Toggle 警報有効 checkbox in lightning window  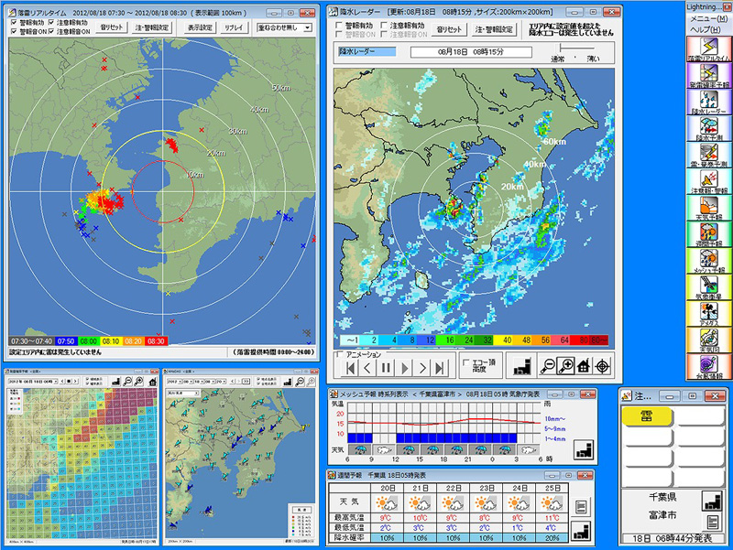click(13, 22)
